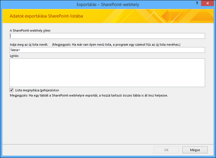Click the Leírás label
Viewport: 216px width, 158px height.
click(x=14, y=56)
